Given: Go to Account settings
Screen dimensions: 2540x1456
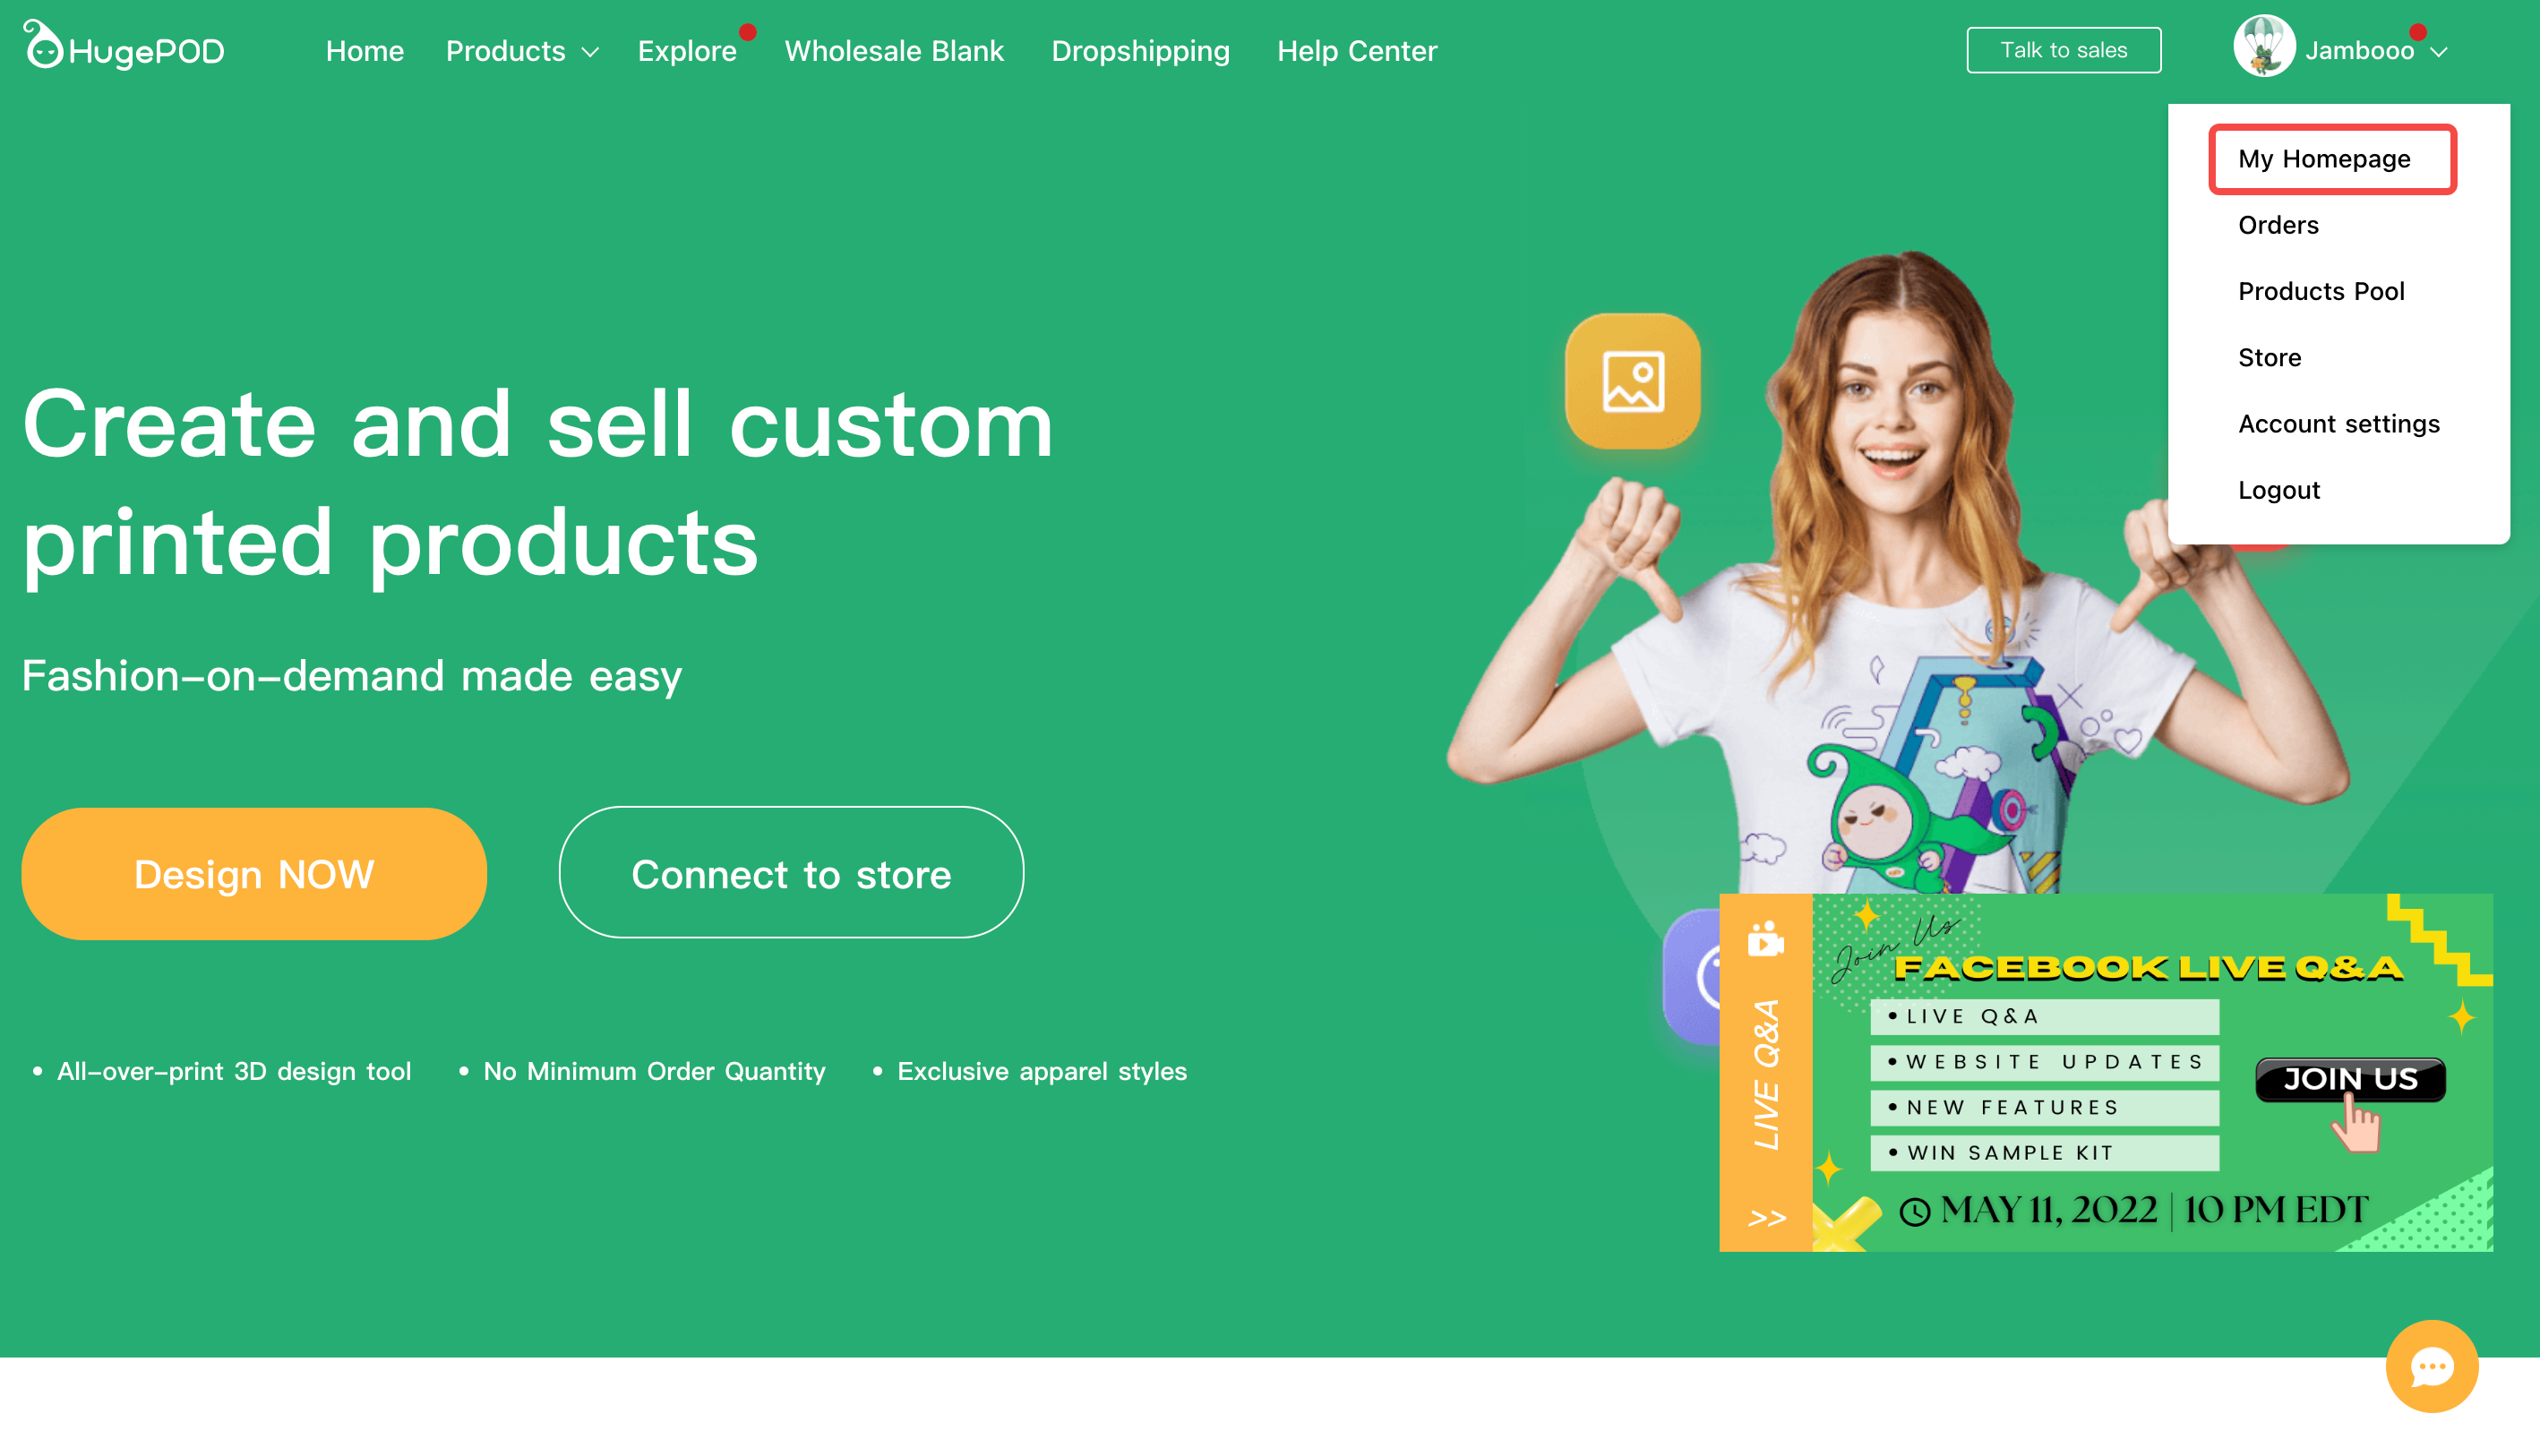Looking at the screenshot, I should point(2338,424).
